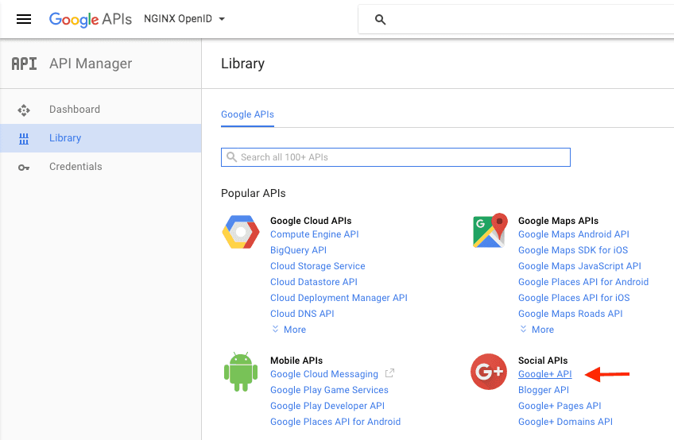This screenshot has height=440, width=674.
Task: Click the Google Maps pin icon
Action: [490, 231]
